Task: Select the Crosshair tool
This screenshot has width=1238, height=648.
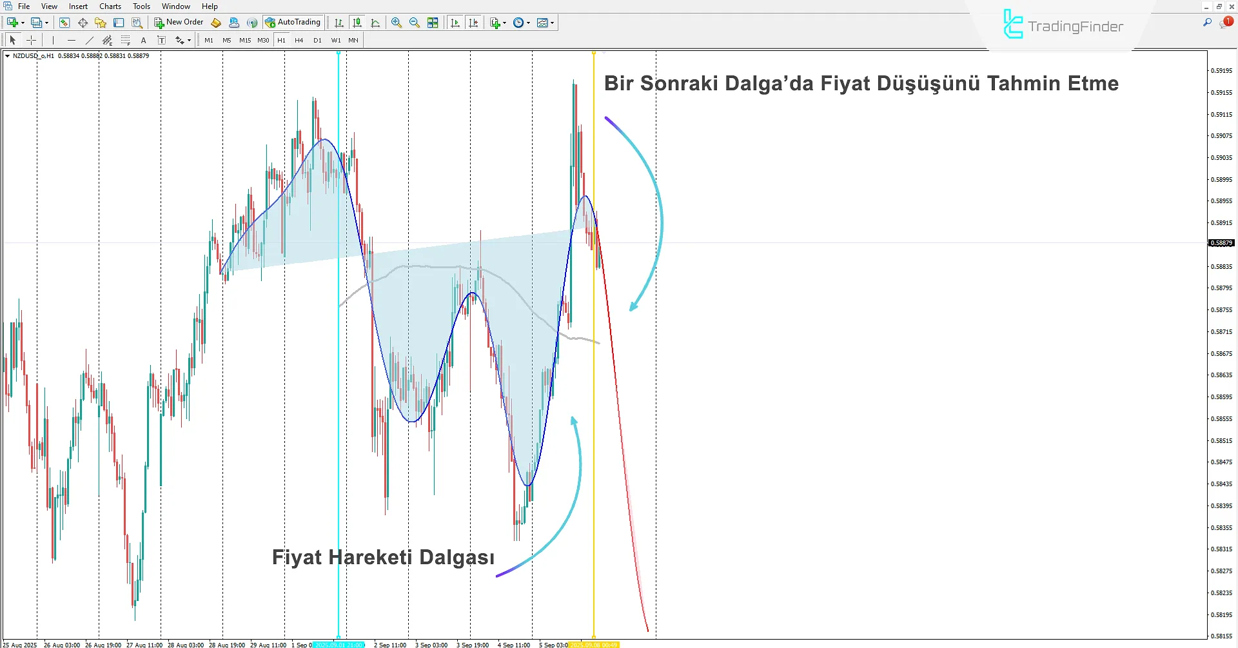Action: pyautogui.click(x=31, y=40)
